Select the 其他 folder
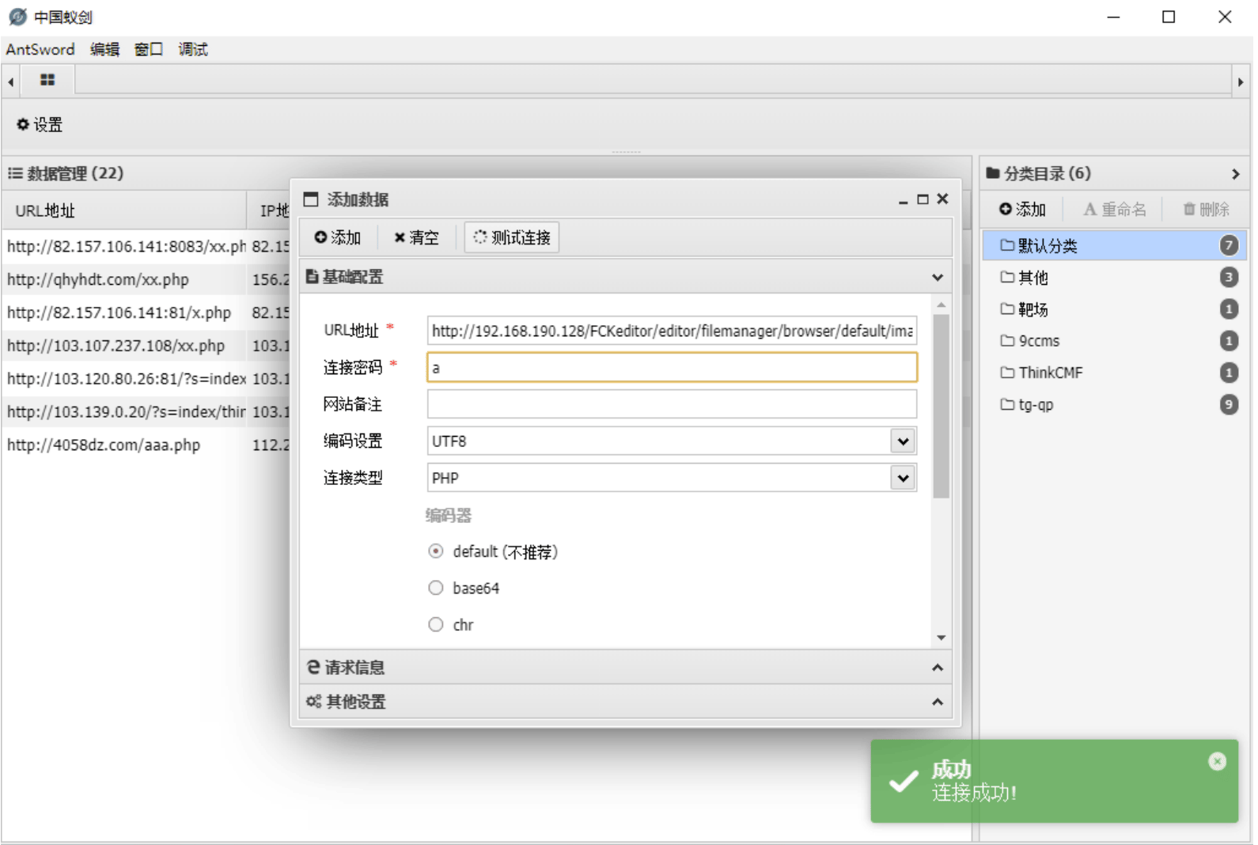1258x845 pixels. coord(1115,277)
